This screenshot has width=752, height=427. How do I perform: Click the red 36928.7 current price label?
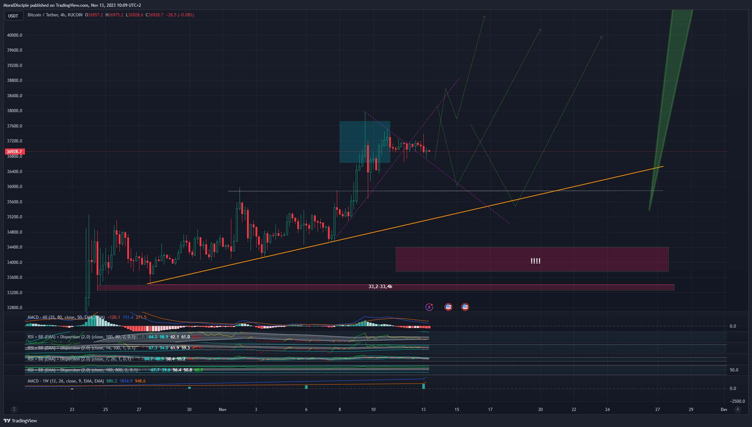pyautogui.click(x=14, y=152)
